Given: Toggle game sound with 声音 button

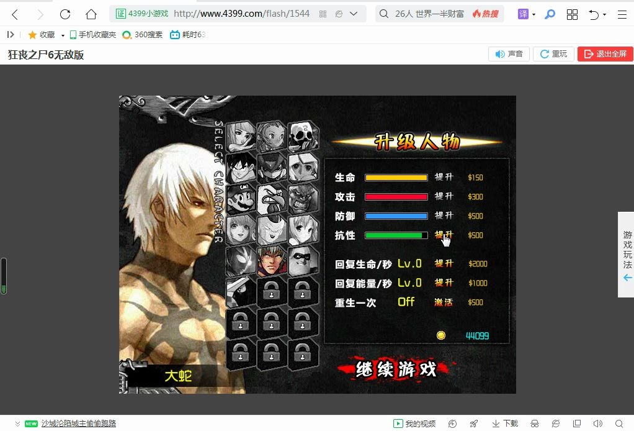Looking at the screenshot, I should tap(509, 54).
